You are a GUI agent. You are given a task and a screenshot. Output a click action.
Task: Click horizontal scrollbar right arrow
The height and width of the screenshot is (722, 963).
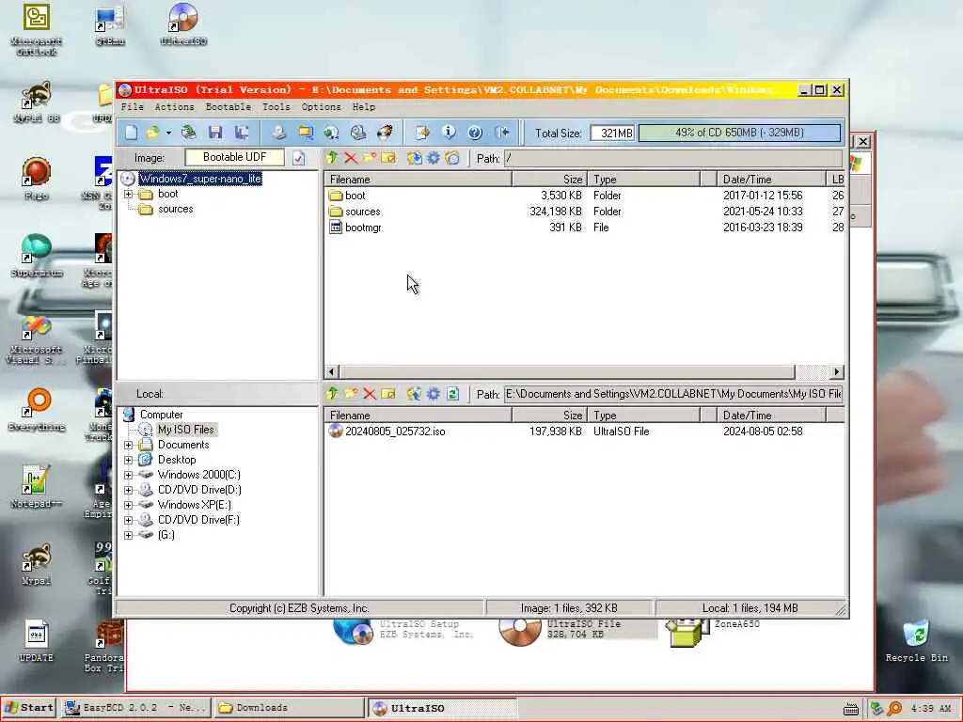pos(836,371)
